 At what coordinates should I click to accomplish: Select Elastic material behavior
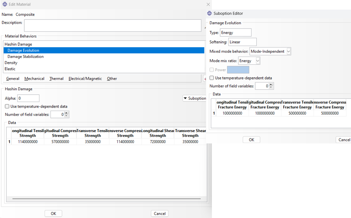click(104, 69)
